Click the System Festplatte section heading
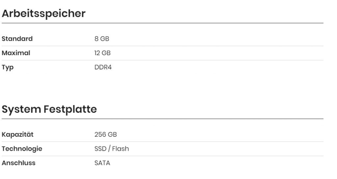Image resolution: width=337 pixels, height=179 pixels. pos(49,109)
